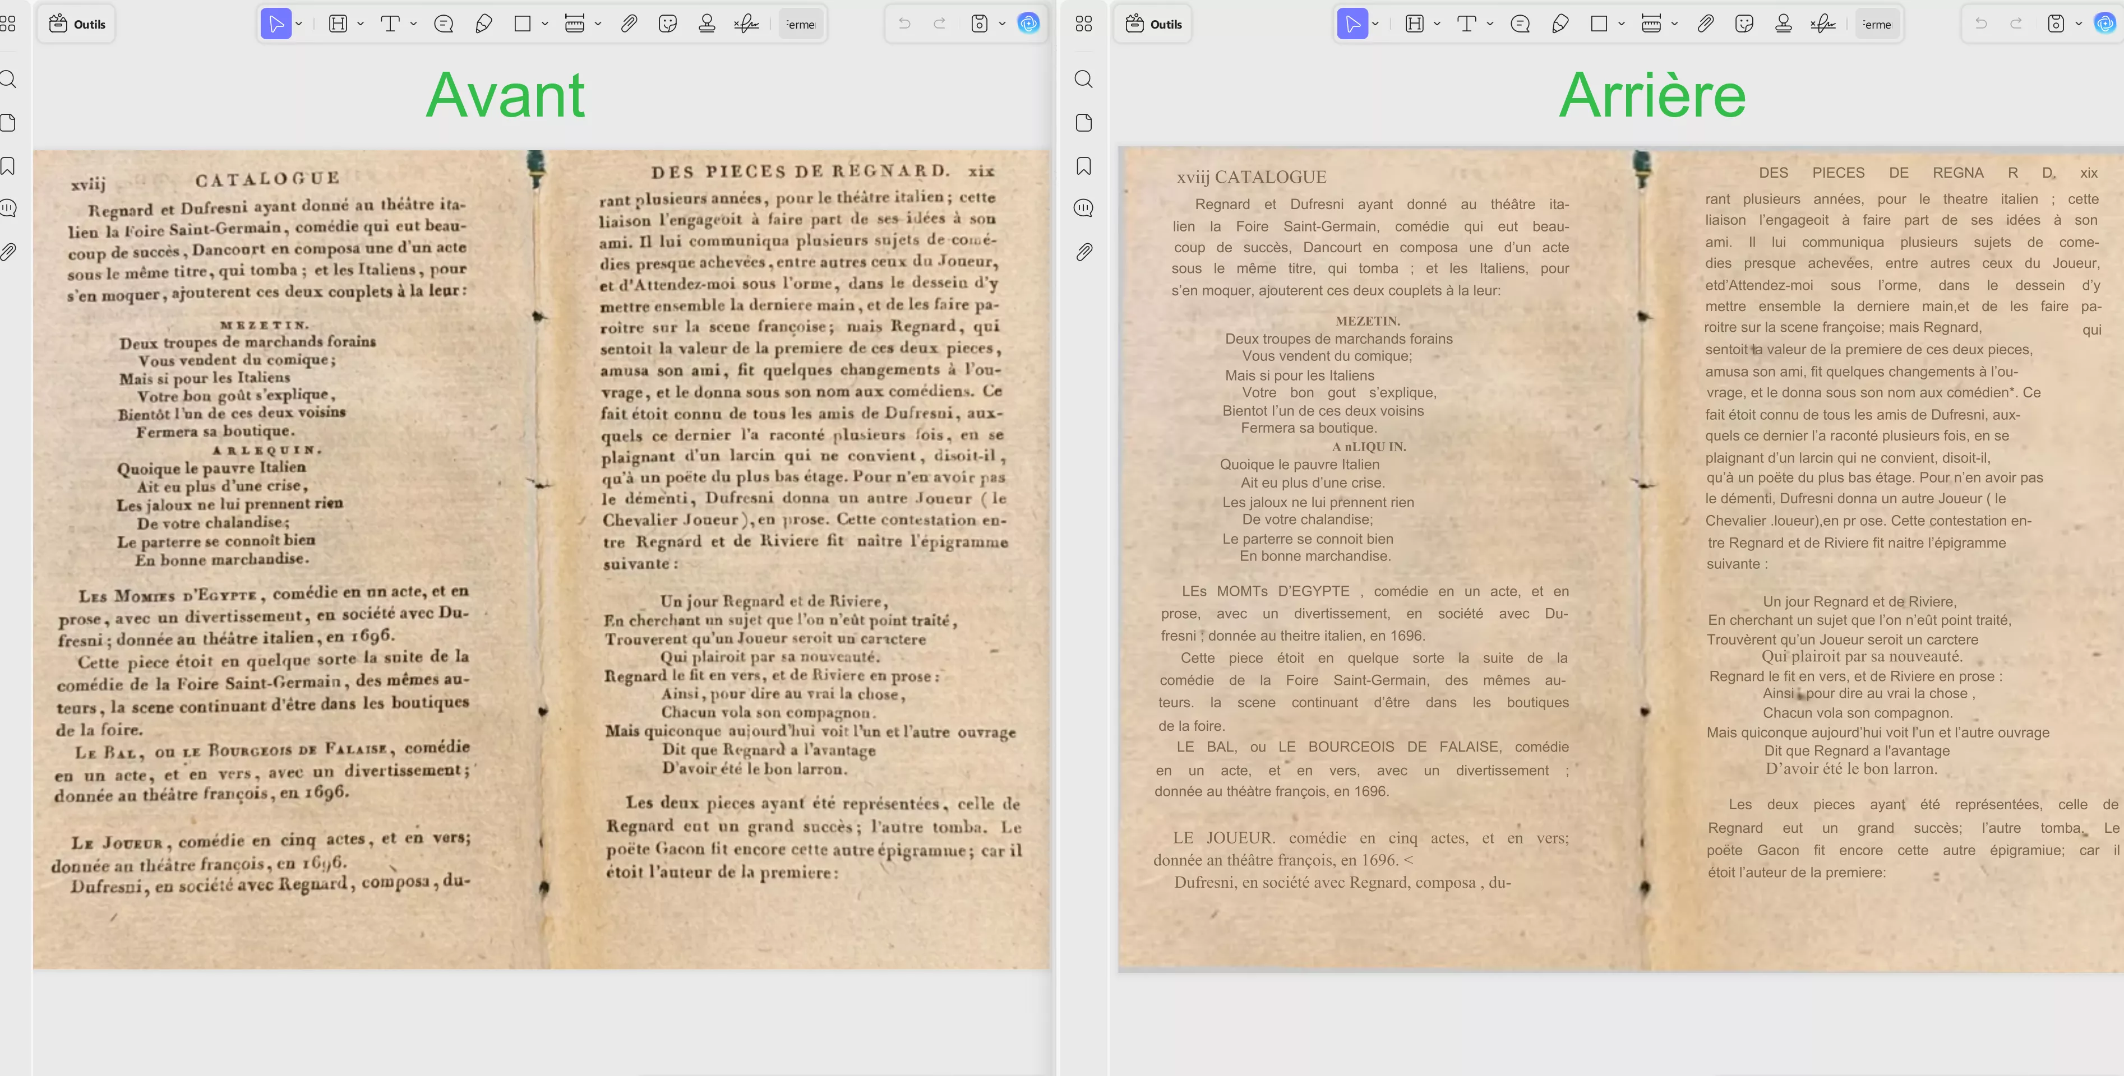Toggle the selection arrow tool
The width and height of the screenshot is (2124, 1076).
pyautogui.click(x=278, y=23)
